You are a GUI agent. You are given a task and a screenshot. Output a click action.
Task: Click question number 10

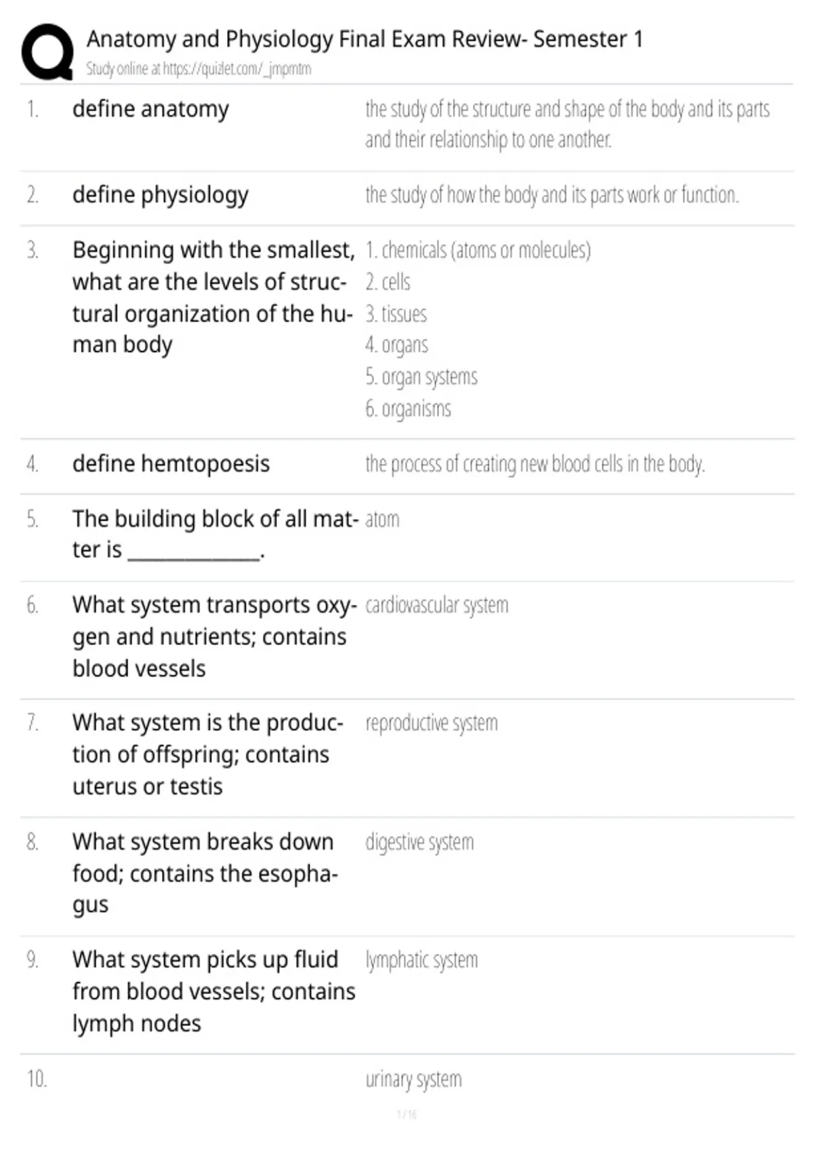coord(37,1079)
